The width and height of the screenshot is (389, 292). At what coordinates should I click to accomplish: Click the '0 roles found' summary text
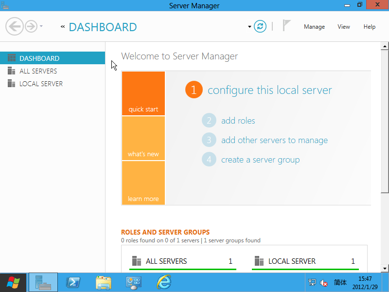(x=191, y=240)
